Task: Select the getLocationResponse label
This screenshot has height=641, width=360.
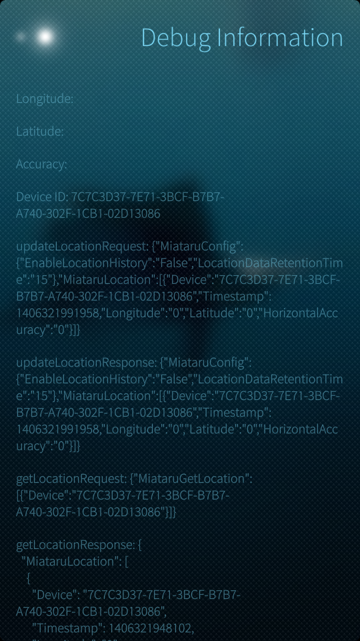Action: [x=74, y=545]
